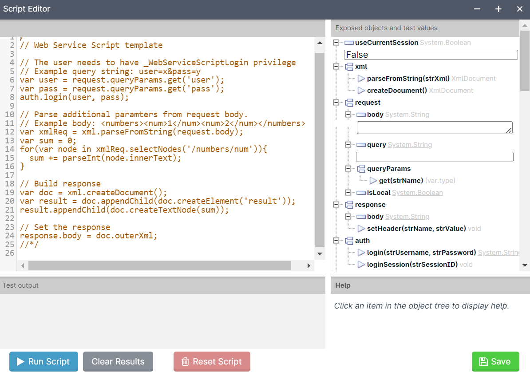530x372 pixels.
Task: Click the auth object icon
Action: point(349,241)
